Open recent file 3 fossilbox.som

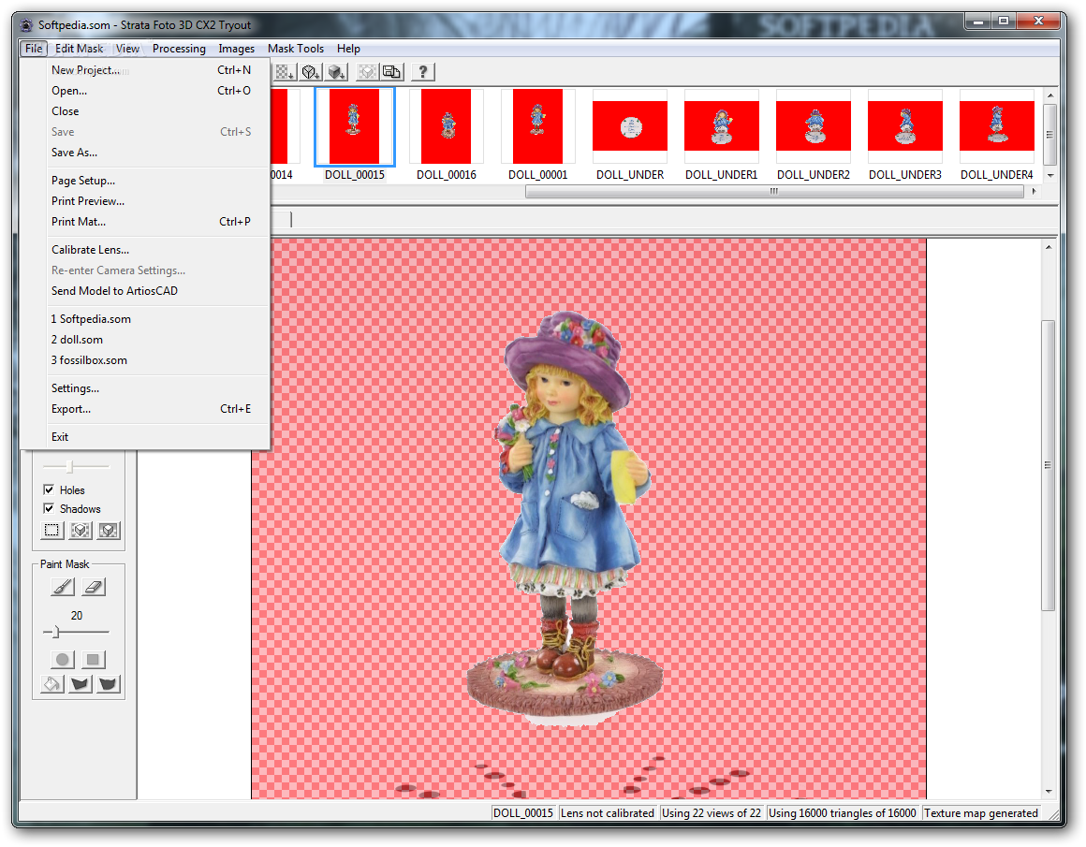click(x=145, y=360)
